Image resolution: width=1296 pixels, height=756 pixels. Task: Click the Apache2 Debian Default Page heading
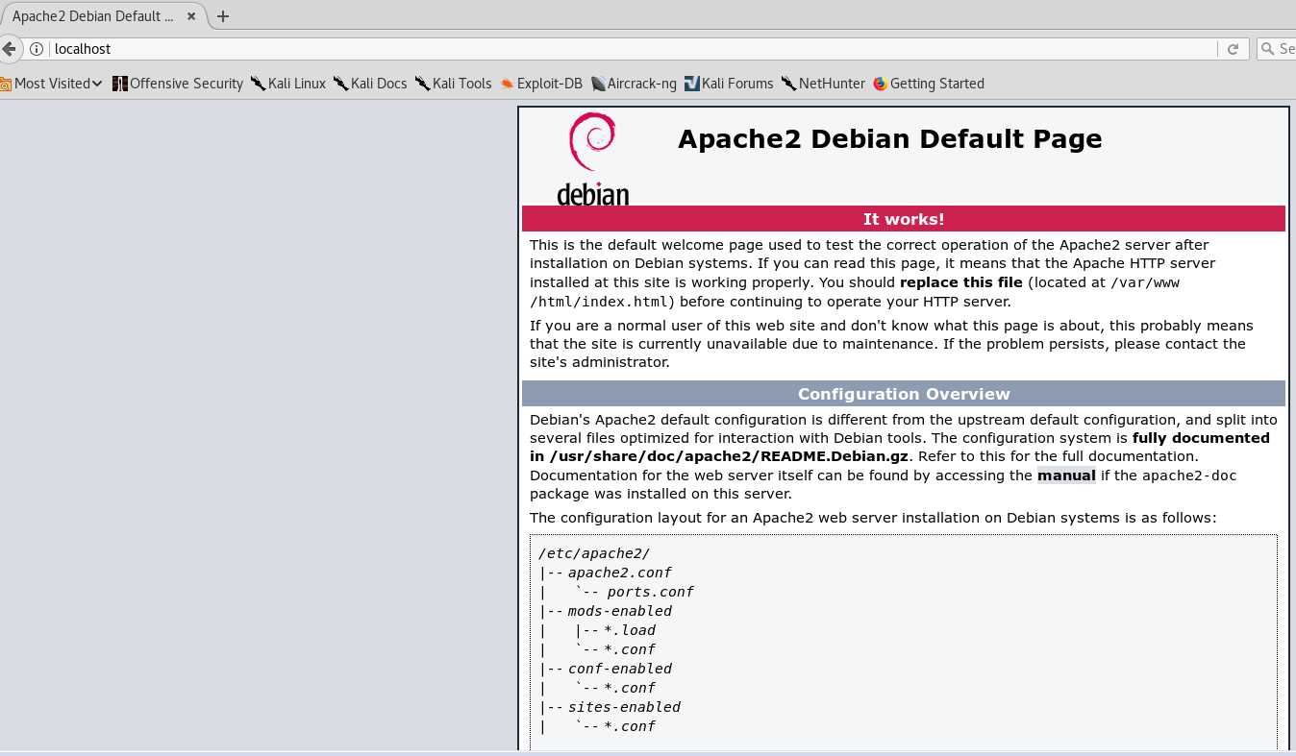[889, 139]
